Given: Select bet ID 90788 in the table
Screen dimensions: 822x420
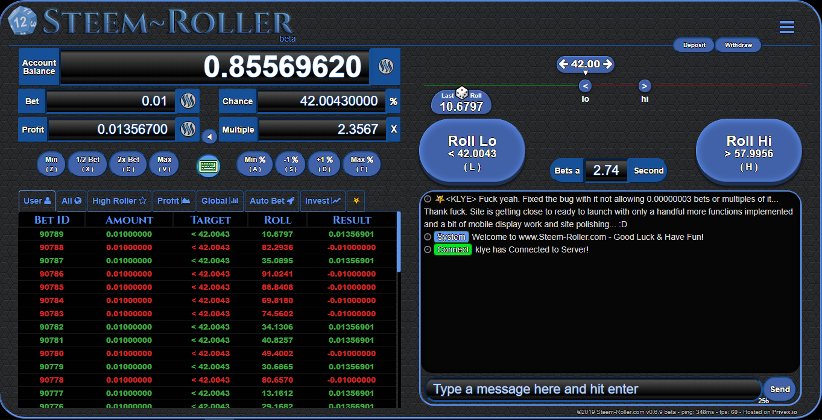Looking at the screenshot, I should 52,248.
